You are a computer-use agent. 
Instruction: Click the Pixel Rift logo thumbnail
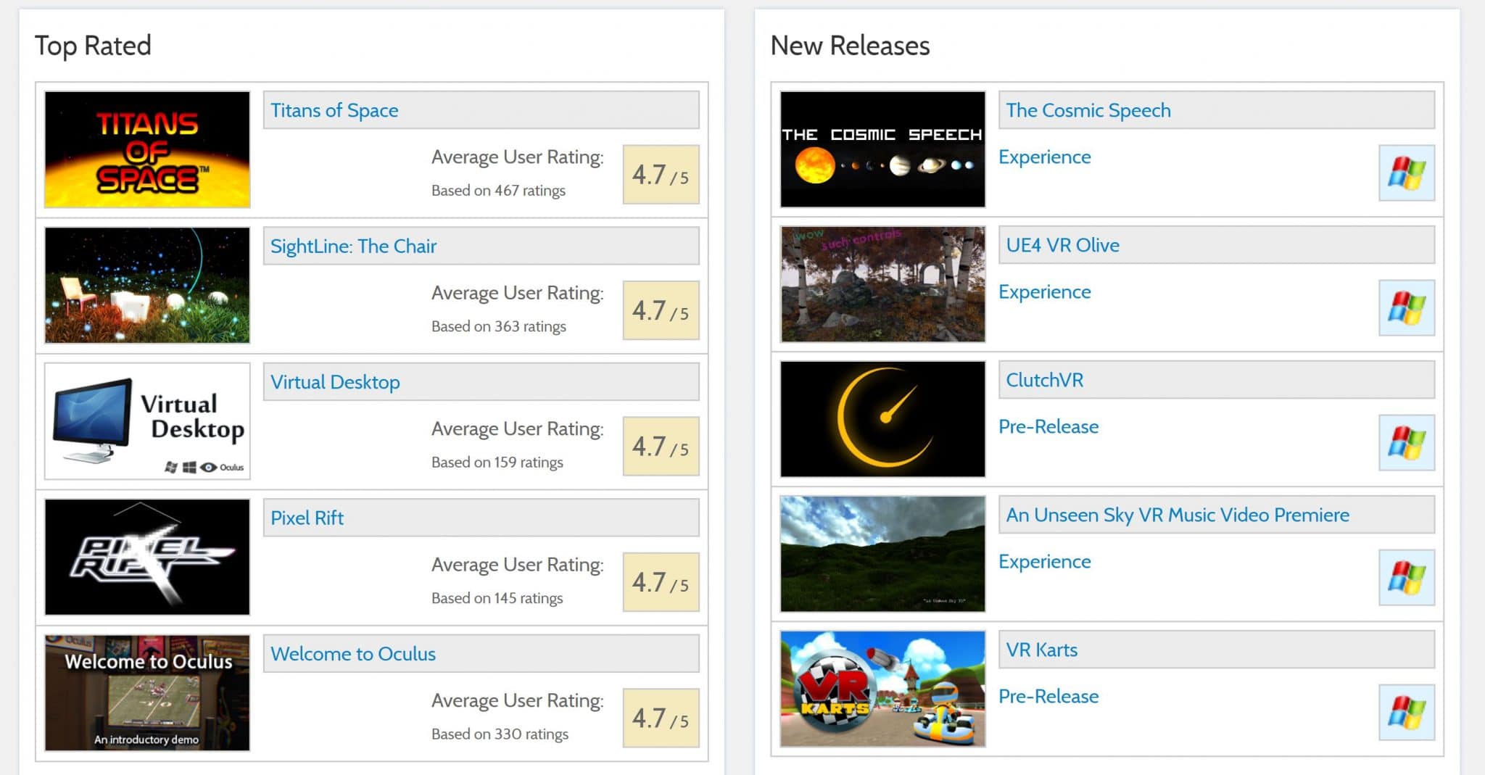[147, 557]
